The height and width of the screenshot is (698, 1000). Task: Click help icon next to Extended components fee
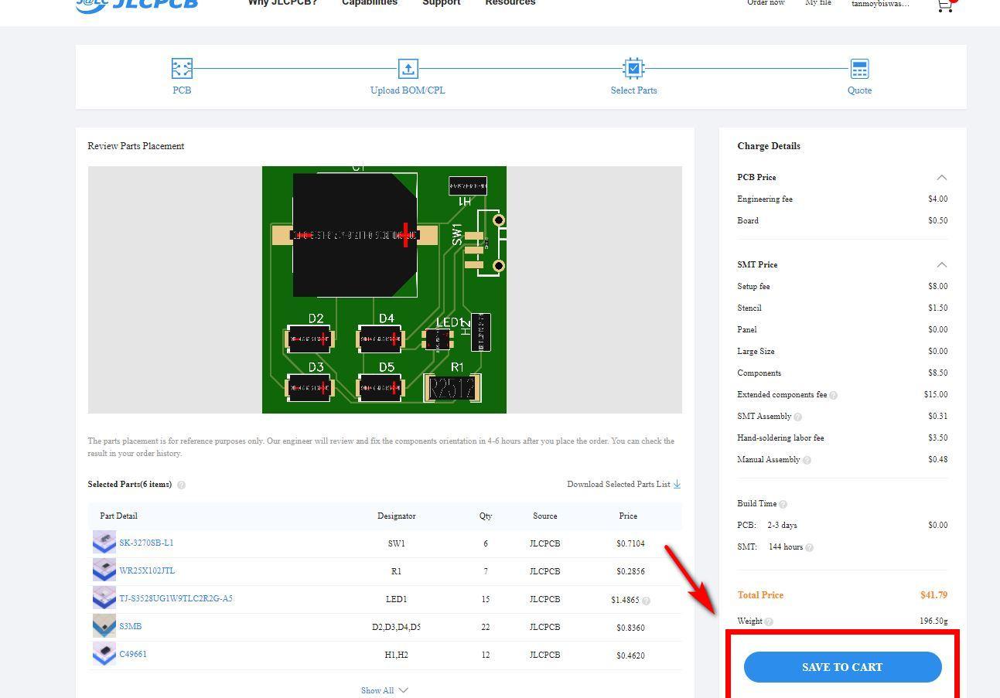pyautogui.click(x=833, y=395)
